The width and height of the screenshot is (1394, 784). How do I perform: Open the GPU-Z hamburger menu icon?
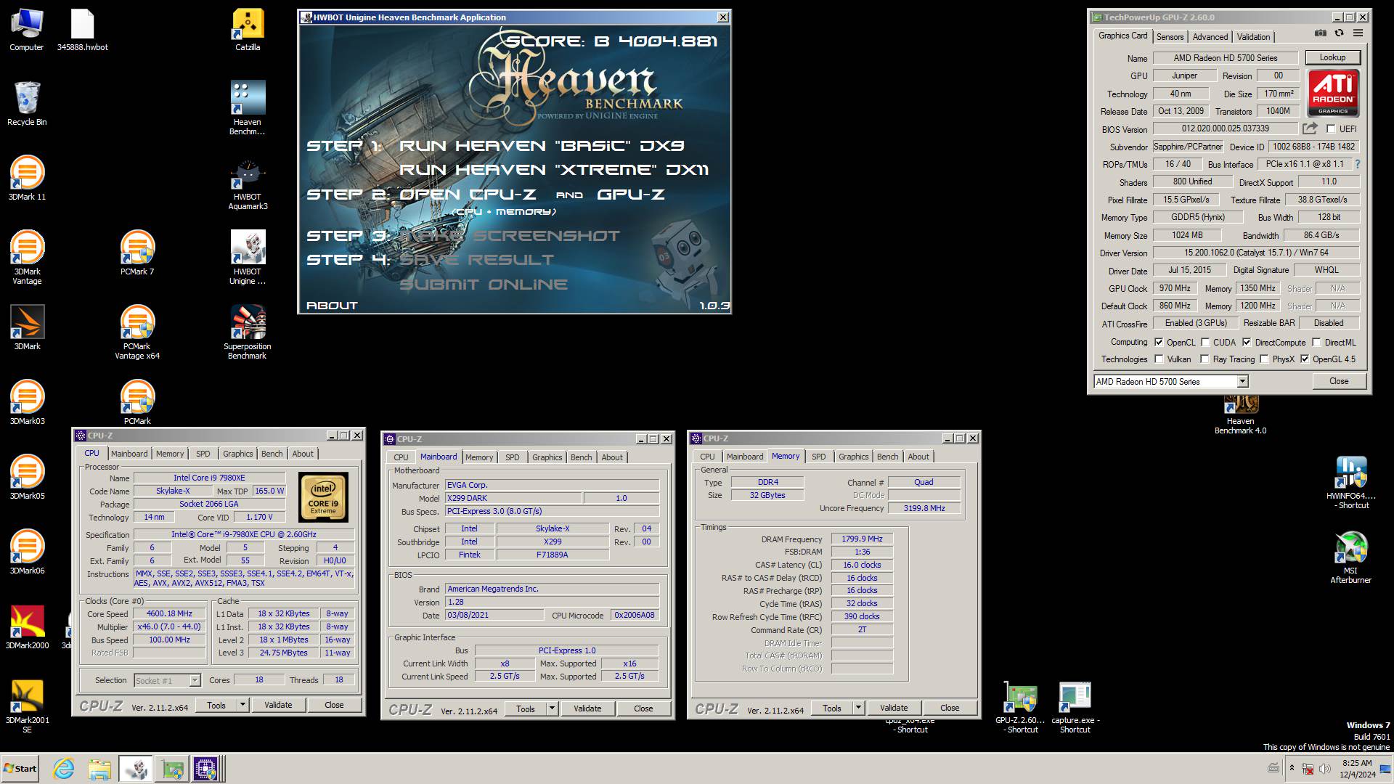tap(1358, 33)
